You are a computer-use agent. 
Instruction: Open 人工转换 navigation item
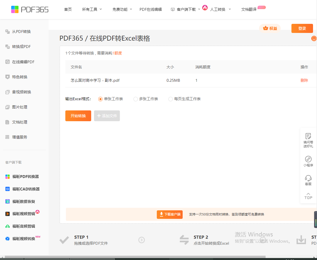tap(218, 9)
